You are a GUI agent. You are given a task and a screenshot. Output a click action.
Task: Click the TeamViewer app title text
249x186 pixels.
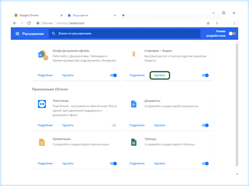61,101
